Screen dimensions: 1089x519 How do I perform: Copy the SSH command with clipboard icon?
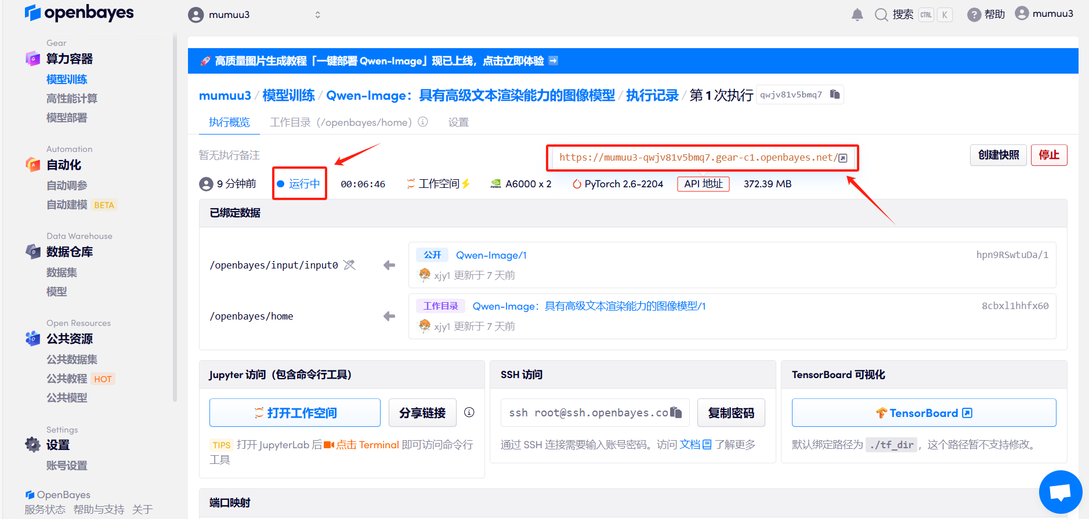676,412
